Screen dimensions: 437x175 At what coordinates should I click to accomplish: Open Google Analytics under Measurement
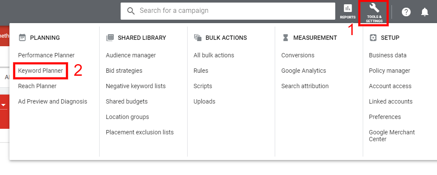click(303, 71)
